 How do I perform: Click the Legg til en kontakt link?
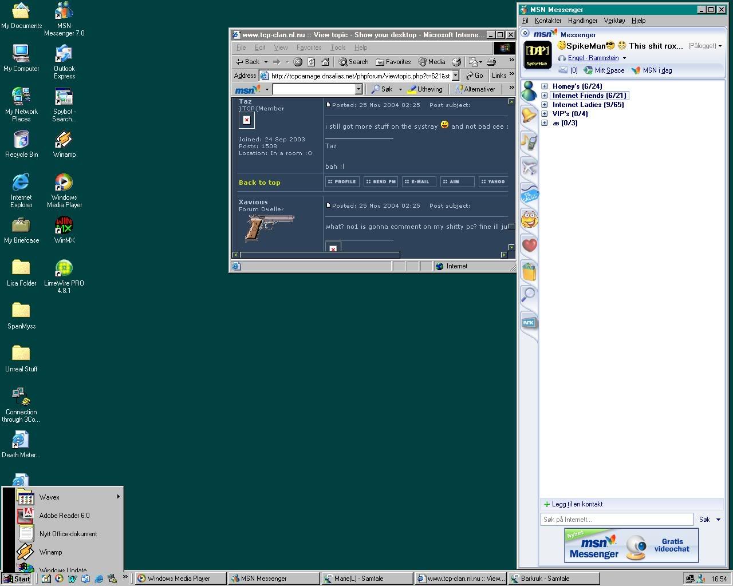577,504
